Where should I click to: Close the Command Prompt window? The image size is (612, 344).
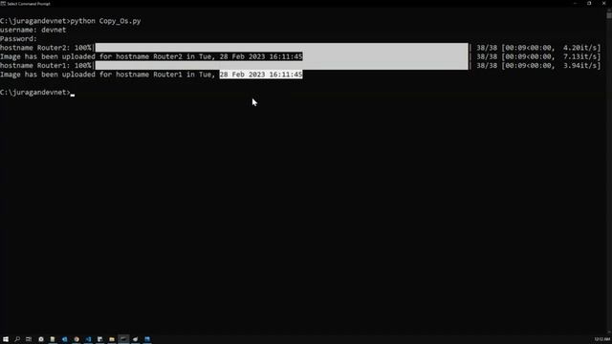(x=603, y=4)
